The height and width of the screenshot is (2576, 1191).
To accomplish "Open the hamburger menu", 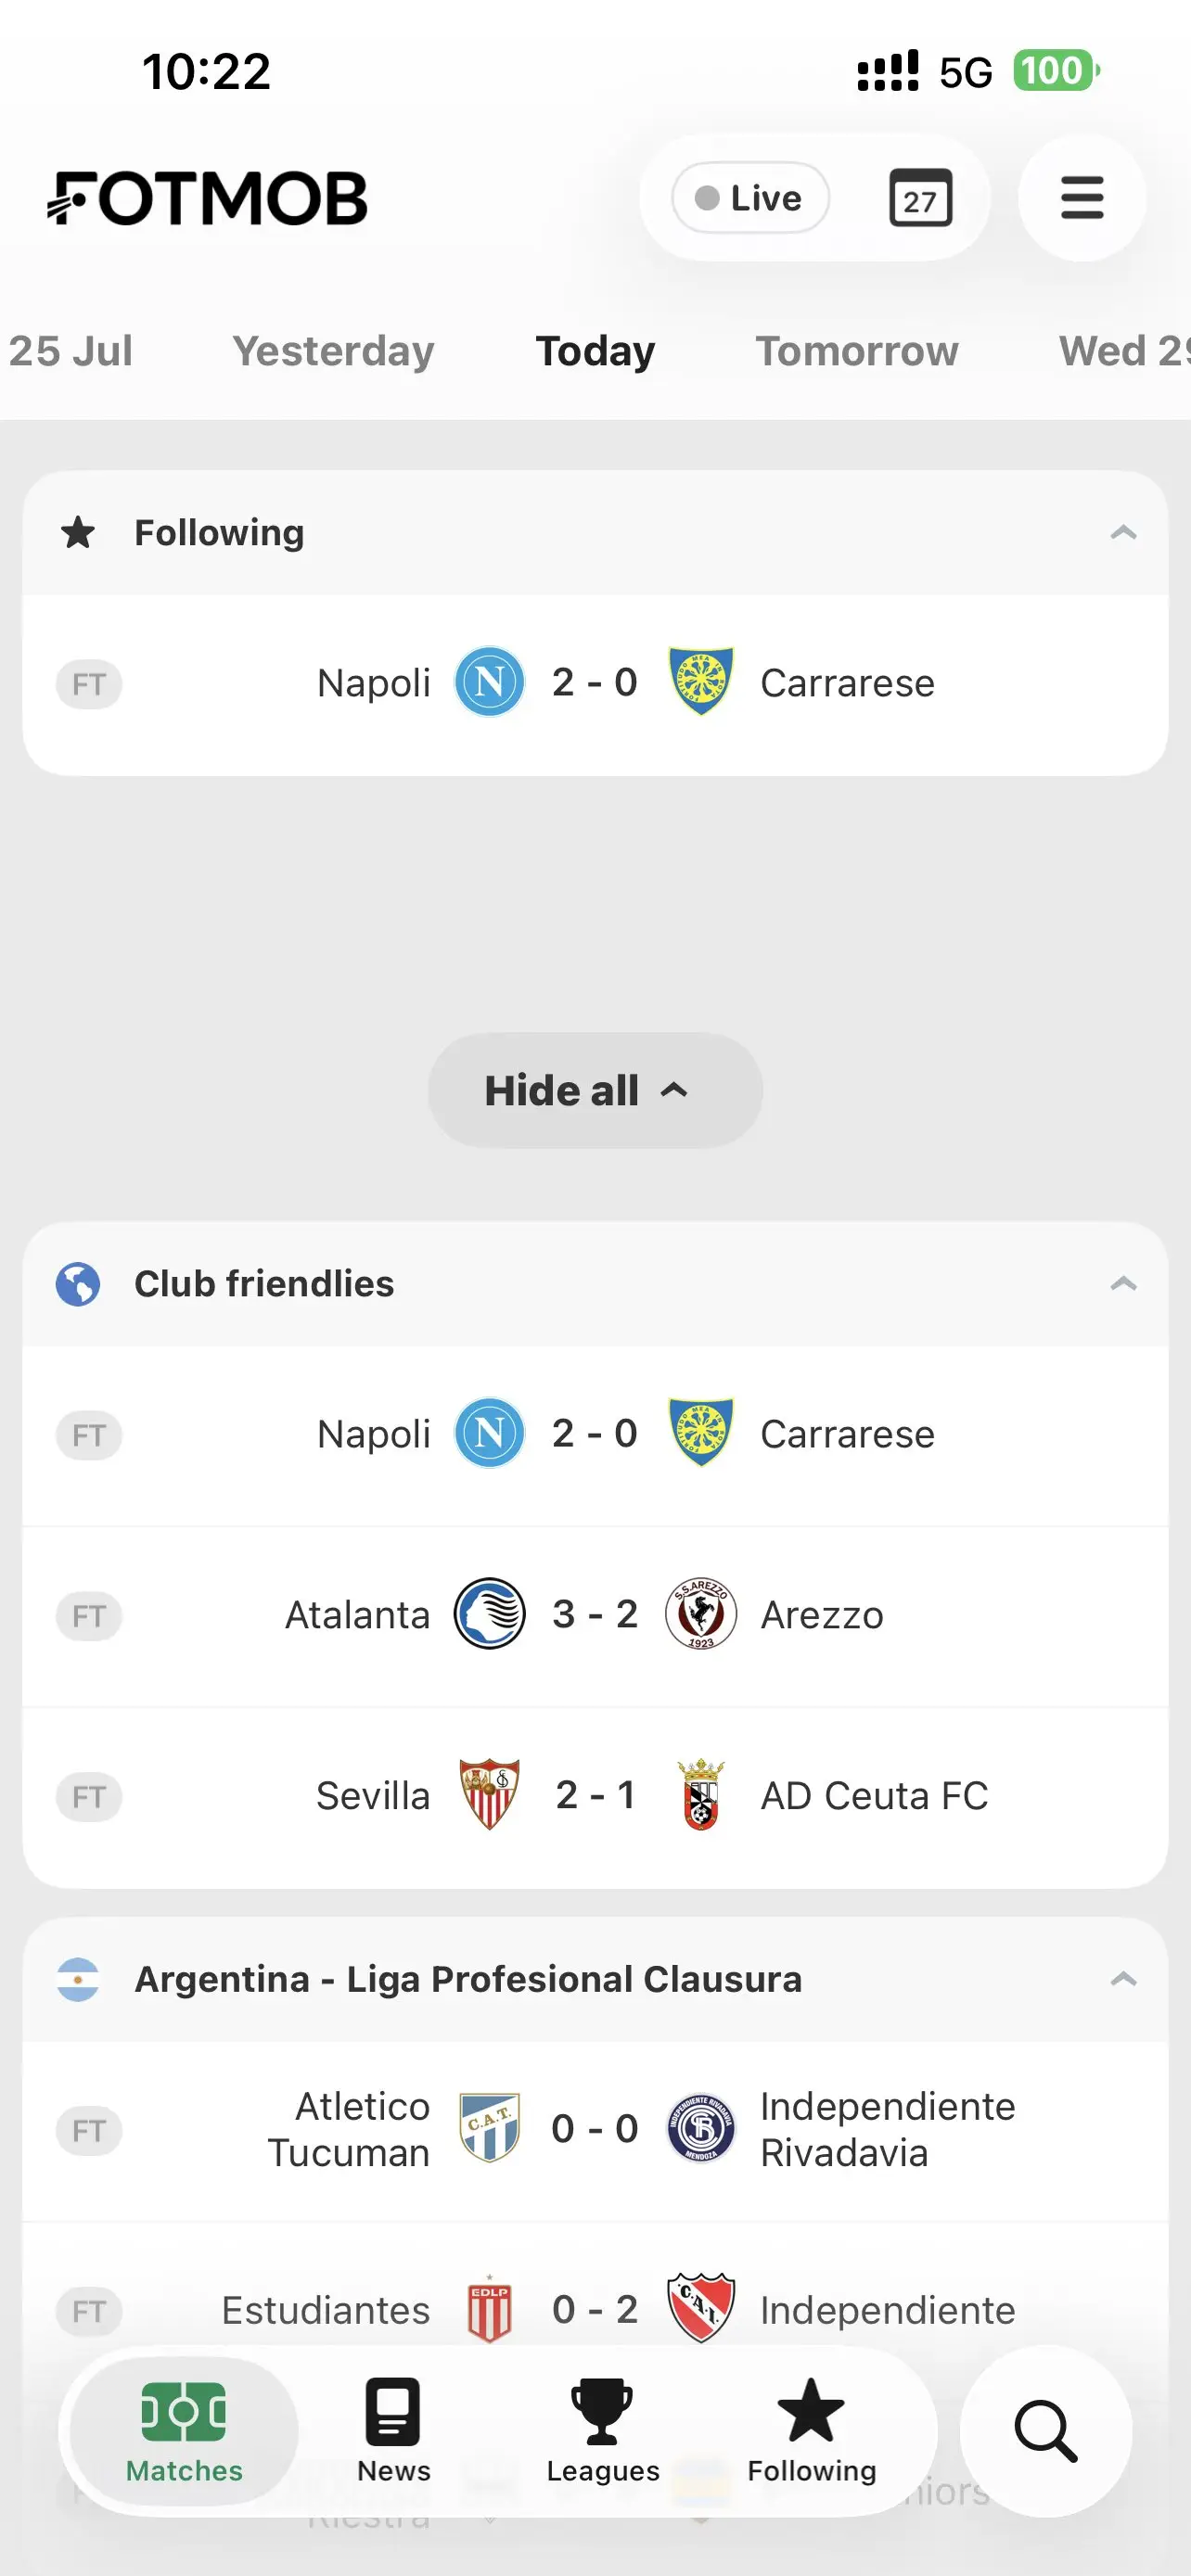I will coord(1081,198).
